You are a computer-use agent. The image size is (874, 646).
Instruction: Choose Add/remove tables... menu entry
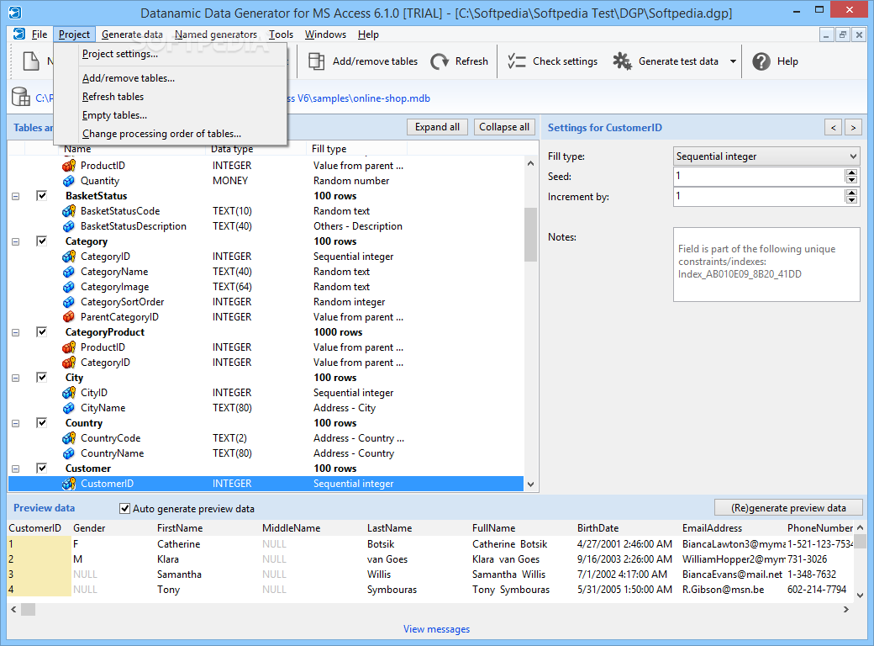[129, 78]
